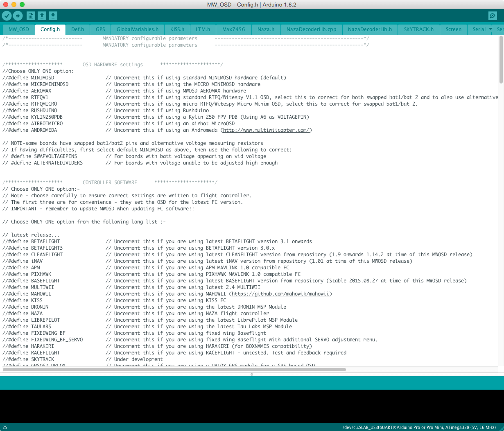Click the '//#define BETAFLIGHT3' line
This screenshot has width=504, height=431.
point(139,248)
